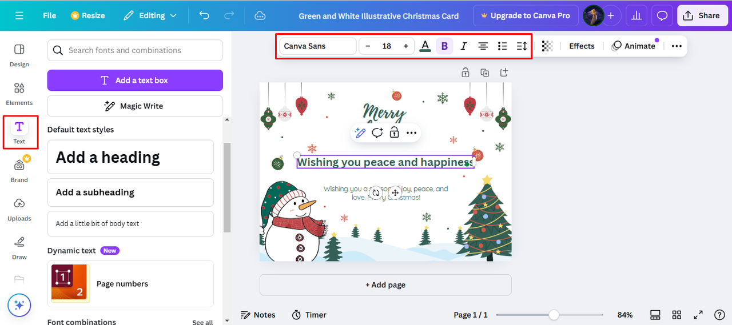Open grid view of pages
The image size is (732, 325).
(x=677, y=315)
